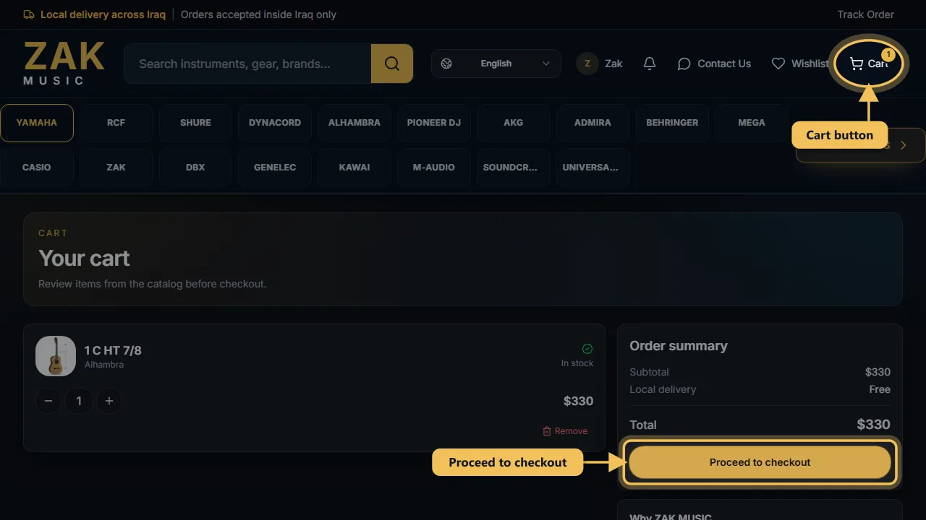Open the Track Order link
Viewport: 926px width, 520px height.
point(865,14)
